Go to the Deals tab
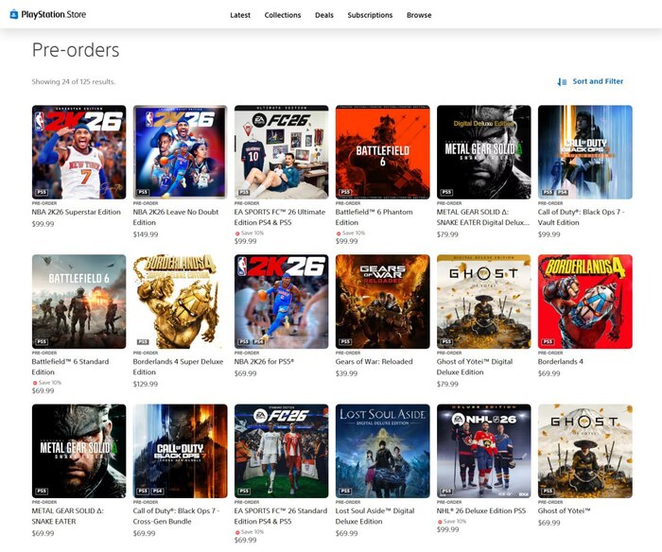This screenshot has width=662, height=552. [x=324, y=15]
